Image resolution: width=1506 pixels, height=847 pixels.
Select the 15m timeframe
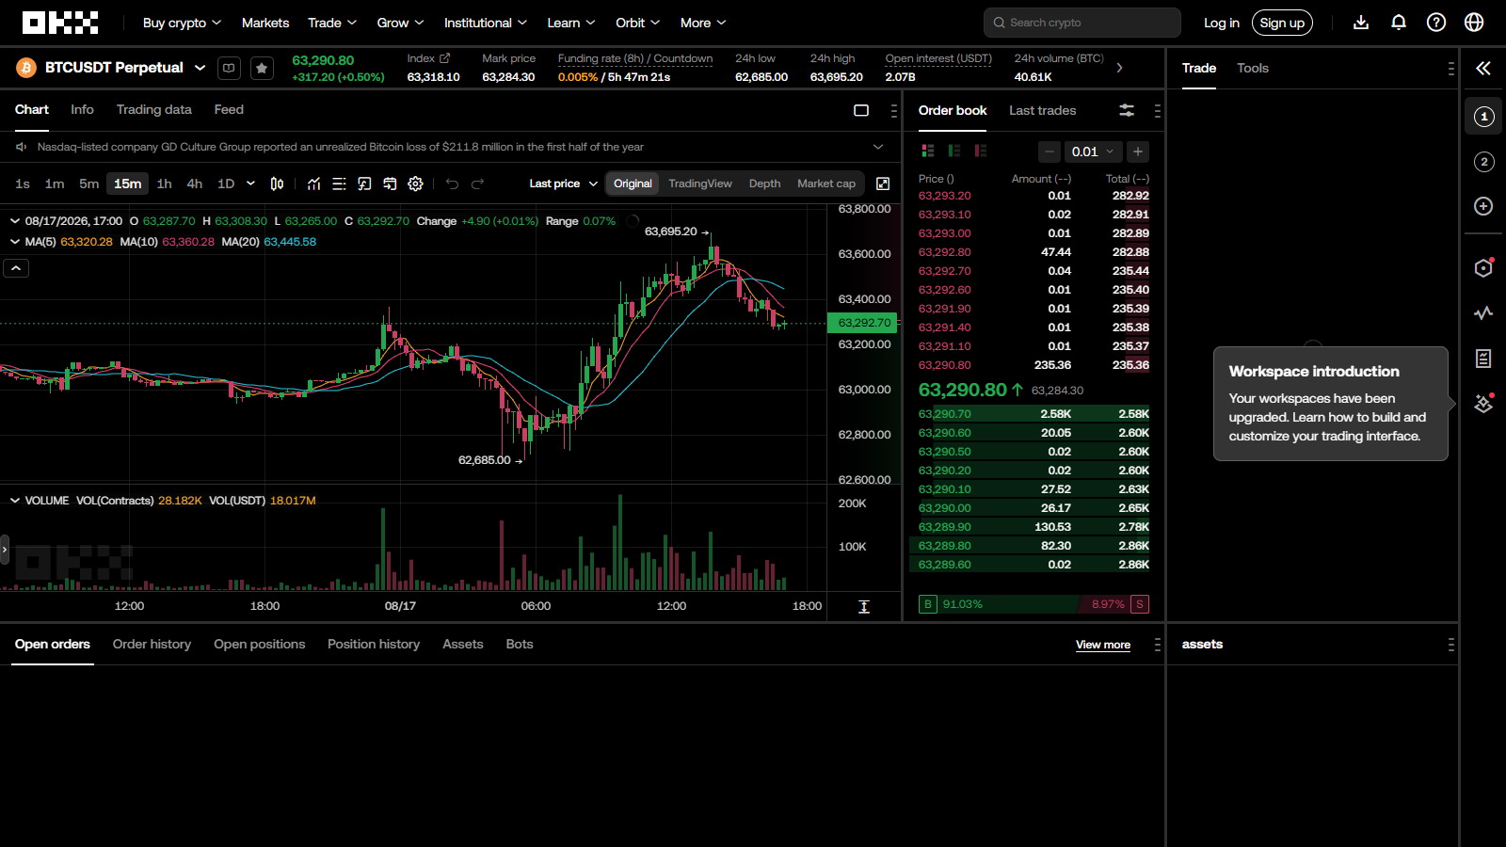pyautogui.click(x=128, y=184)
